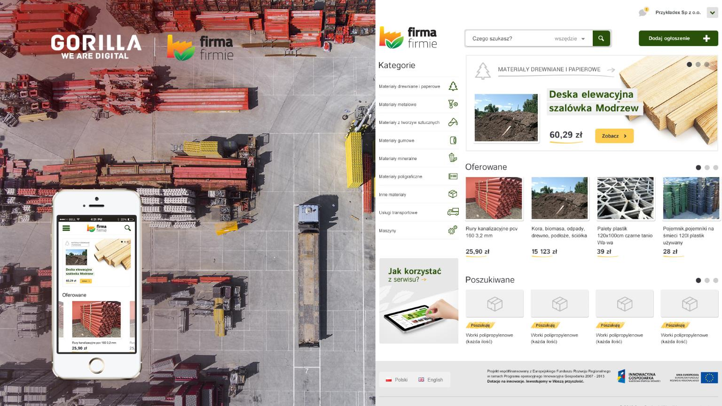
Task: Click the featured banner soil thumbnail
Action: click(x=506, y=118)
